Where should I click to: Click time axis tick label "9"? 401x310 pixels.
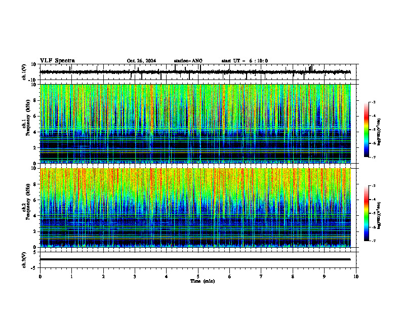(x=324, y=277)
